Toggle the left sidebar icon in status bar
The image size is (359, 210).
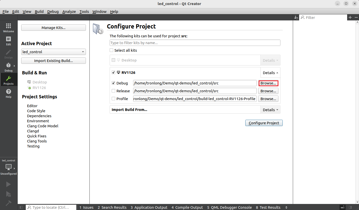[21, 207]
